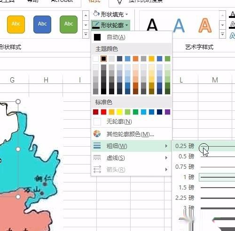Set line weight to 0.5 磅

click(x=204, y=157)
